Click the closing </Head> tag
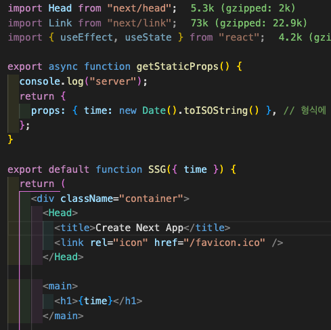Viewport: 331px width, 330px height. [x=63, y=257]
